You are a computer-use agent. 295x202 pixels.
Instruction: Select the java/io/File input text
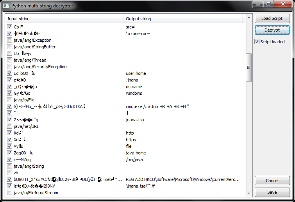(24, 100)
